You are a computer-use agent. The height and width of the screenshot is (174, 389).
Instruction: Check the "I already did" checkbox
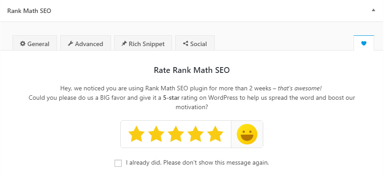point(118,163)
